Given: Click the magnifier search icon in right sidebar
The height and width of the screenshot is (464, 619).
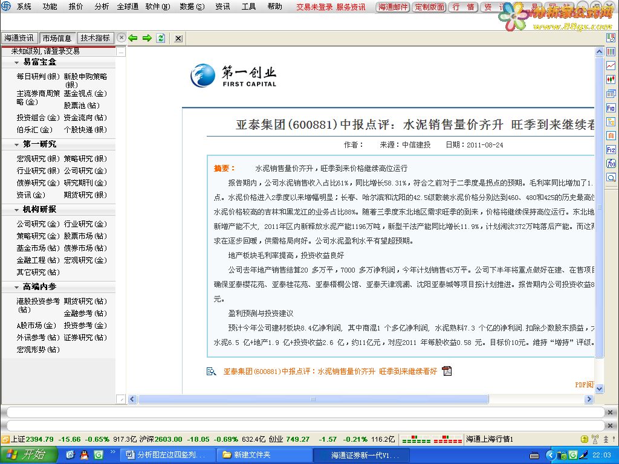Looking at the screenshot, I should pyautogui.click(x=611, y=178).
